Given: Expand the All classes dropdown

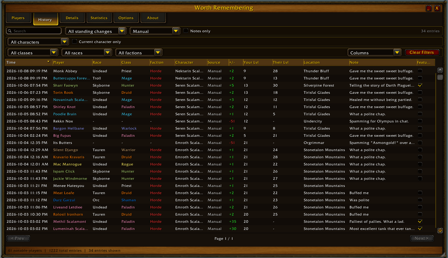Looking at the screenshot, I should click(33, 53).
